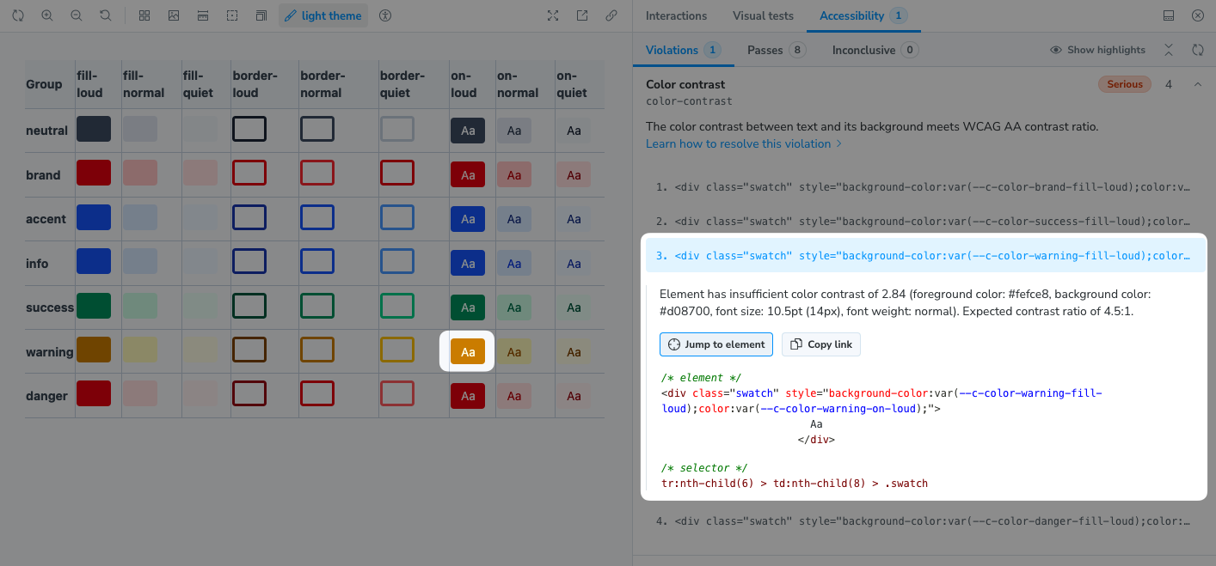Image resolution: width=1216 pixels, height=566 pixels.
Task: Open the Passes tab
Action: click(x=774, y=49)
